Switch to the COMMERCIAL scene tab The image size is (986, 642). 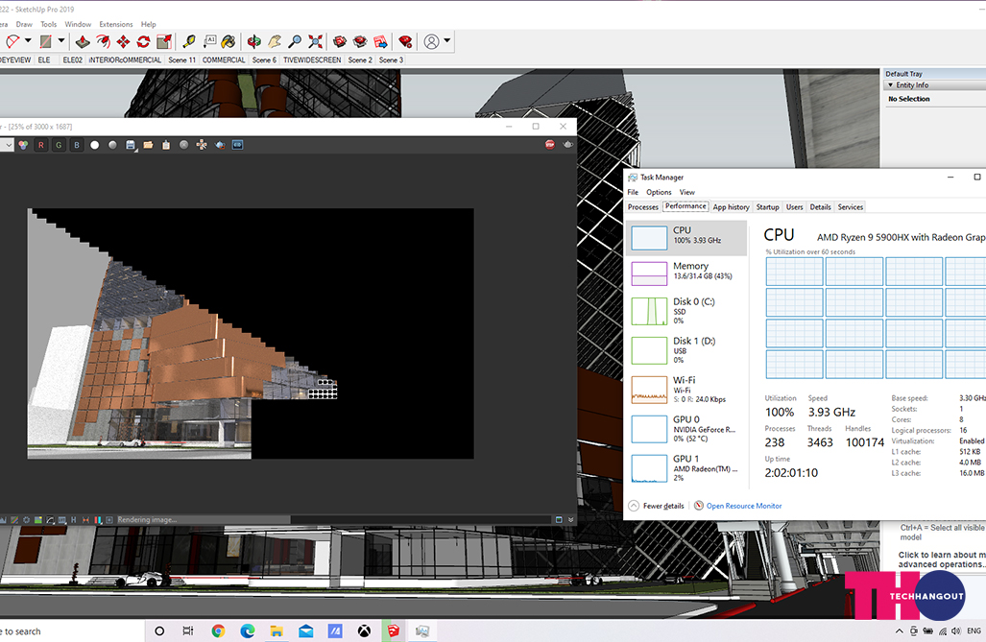224,59
